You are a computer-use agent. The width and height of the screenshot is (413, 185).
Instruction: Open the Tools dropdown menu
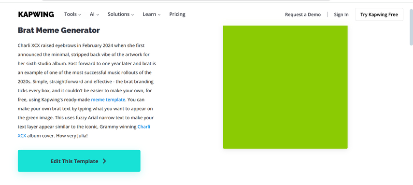pos(72,14)
